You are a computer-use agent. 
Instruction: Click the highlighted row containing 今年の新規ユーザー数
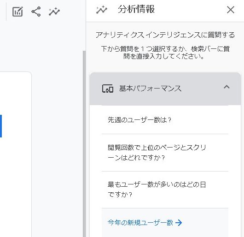point(165,223)
